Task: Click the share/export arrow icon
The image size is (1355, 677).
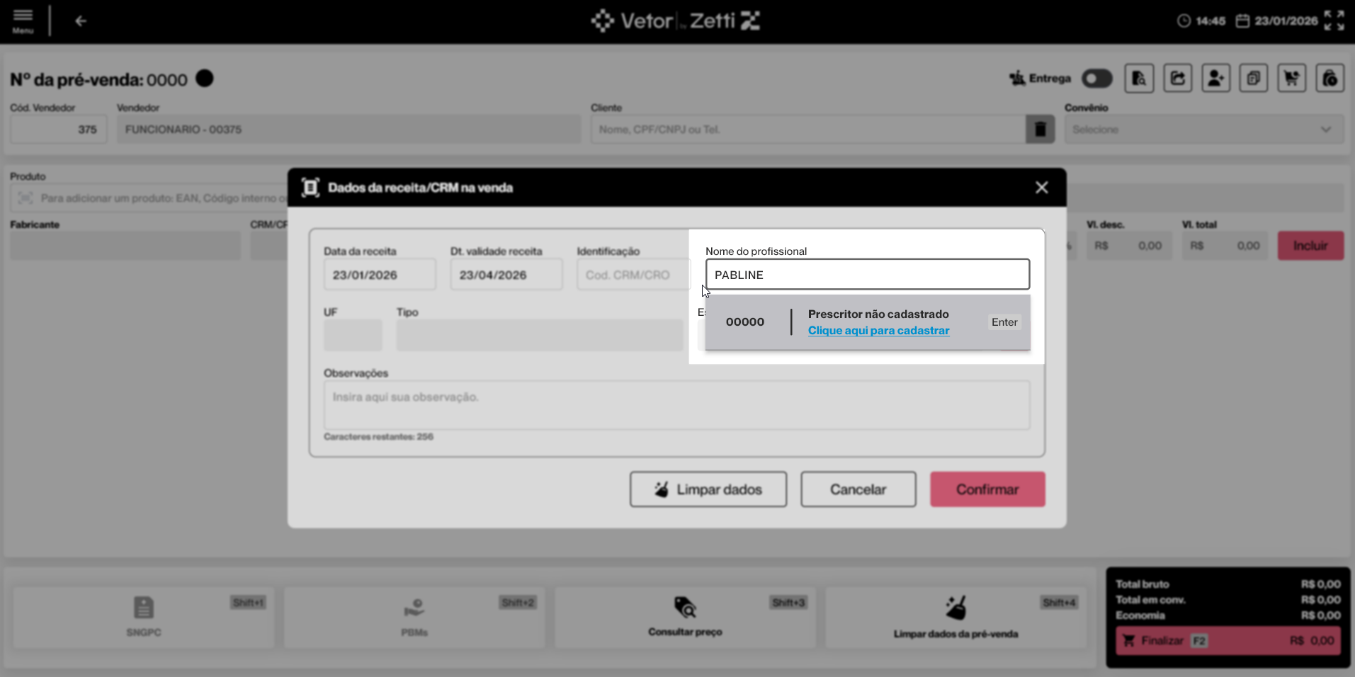Action: 1177,79
